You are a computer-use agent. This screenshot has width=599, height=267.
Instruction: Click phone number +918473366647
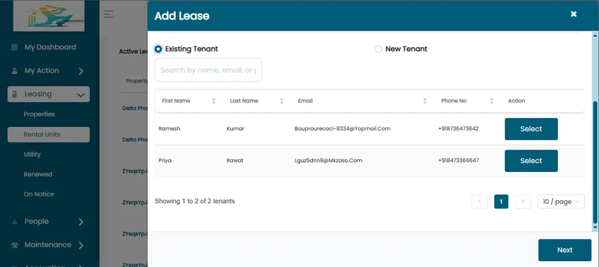pyautogui.click(x=458, y=161)
